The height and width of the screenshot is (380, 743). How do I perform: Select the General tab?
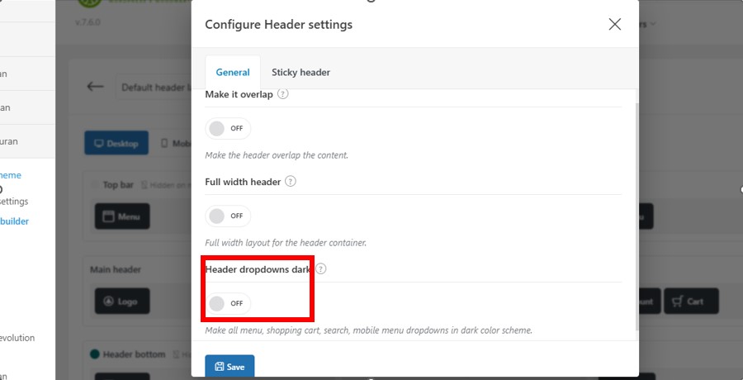click(233, 73)
